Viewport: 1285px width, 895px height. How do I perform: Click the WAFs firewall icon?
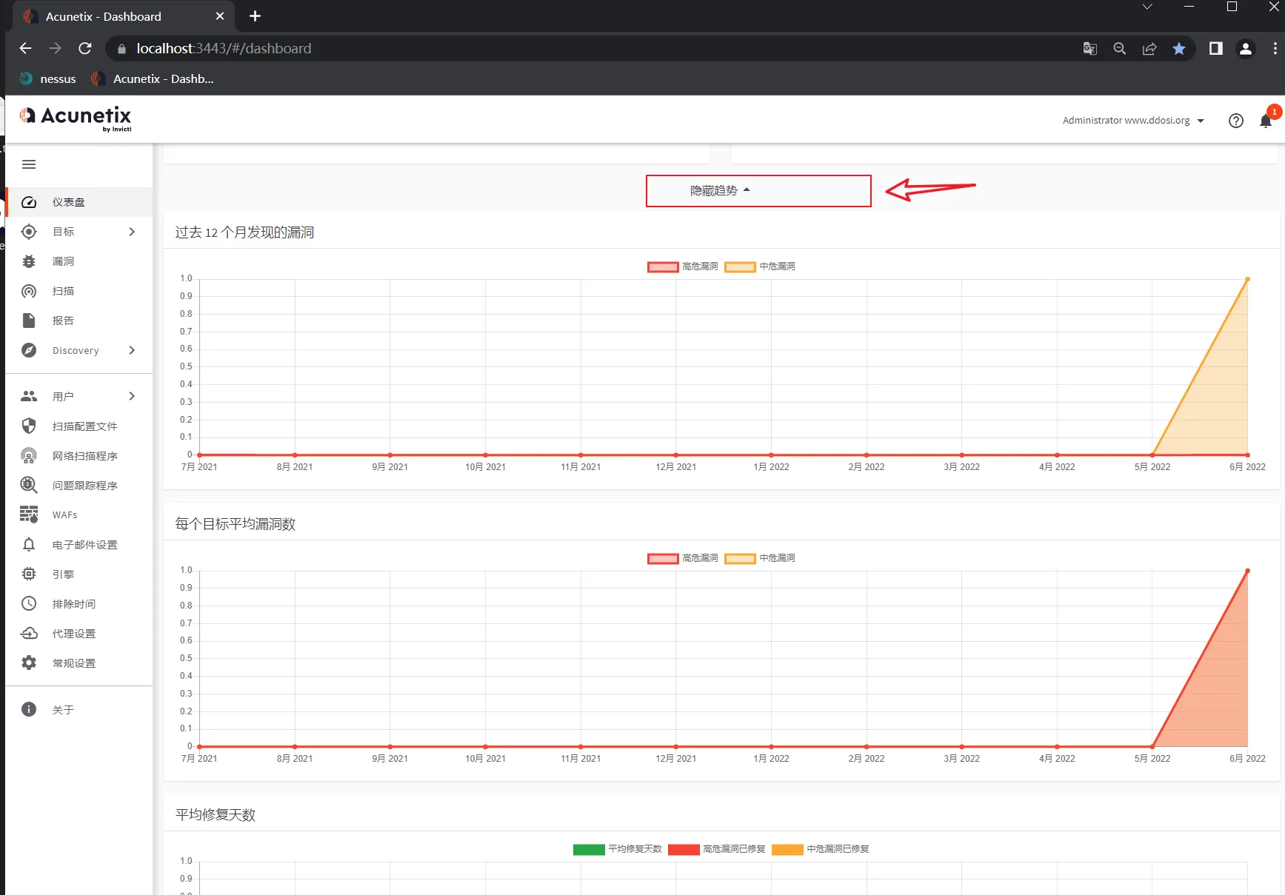coord(29,514)
